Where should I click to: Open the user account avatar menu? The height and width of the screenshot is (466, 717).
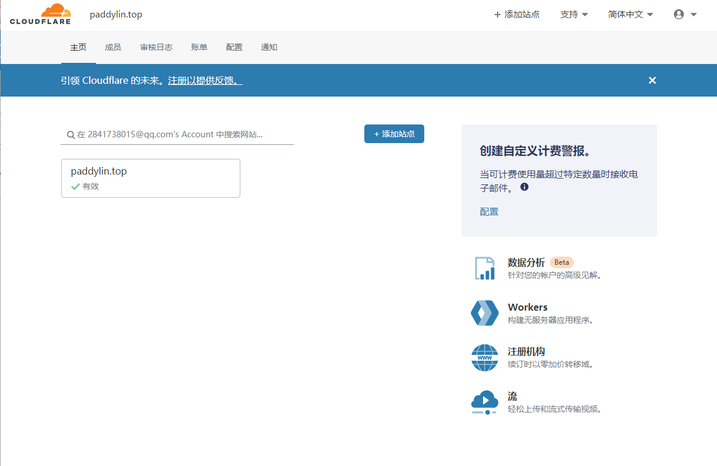(679, 15)
